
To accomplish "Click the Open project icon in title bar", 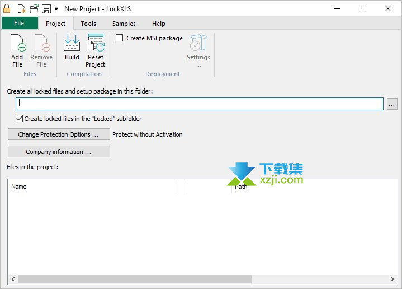I will [x=34, y=9].
